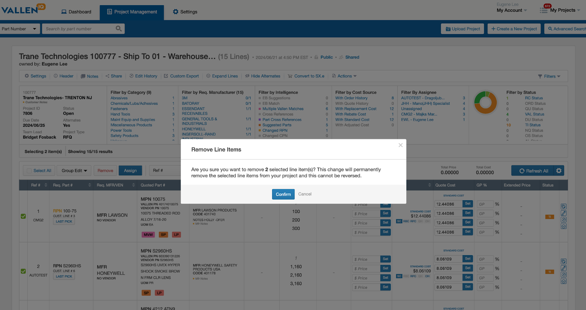The width and height of the screenshot is (586, 310).
Task: Open the Actions dropdown menu
Action: point(344,76)
